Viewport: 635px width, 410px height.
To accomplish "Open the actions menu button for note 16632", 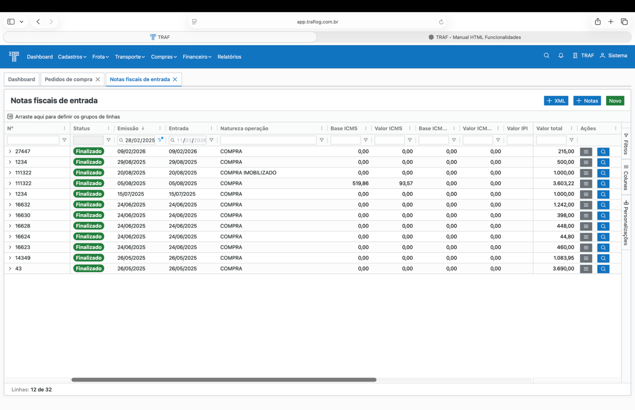I will 586,205.
